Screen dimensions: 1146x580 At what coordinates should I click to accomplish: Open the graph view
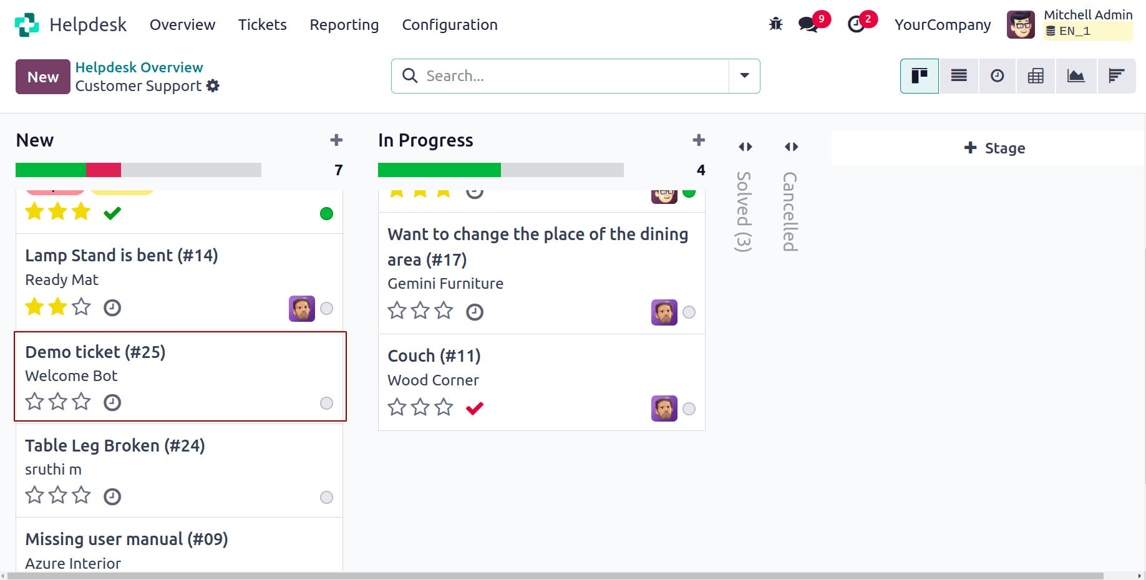(x=1076, y=75)
